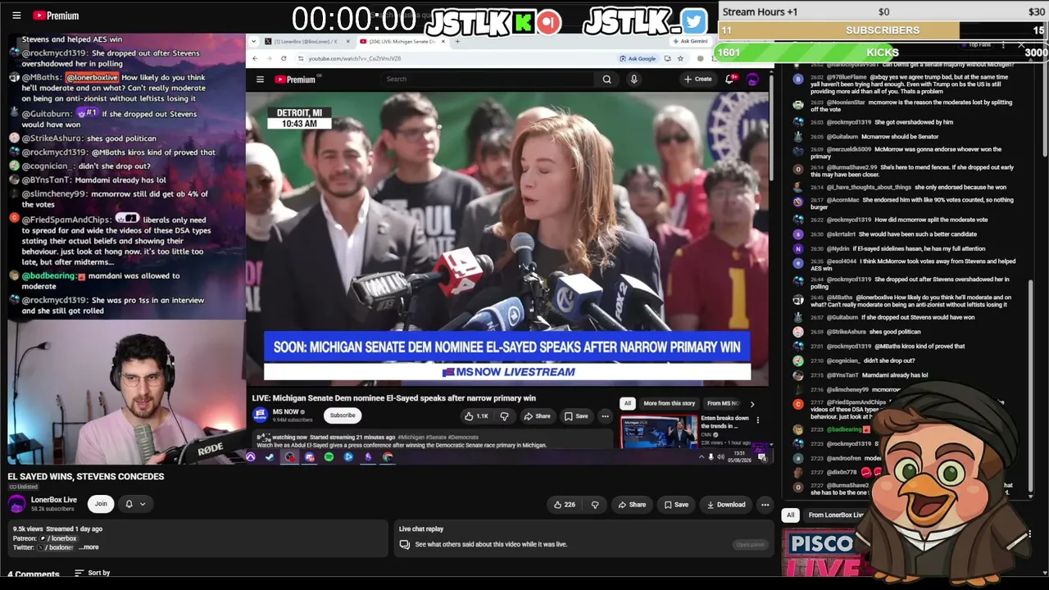This screenshot has height=590, width=1049.
Task: Close the live chat replay panel
Action: pyautogui.click(x=1021, y=44)
